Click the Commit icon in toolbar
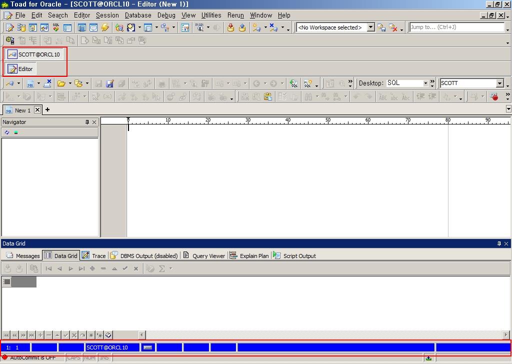Viewport: 512px width, 364px height. [x=230, y=27]
